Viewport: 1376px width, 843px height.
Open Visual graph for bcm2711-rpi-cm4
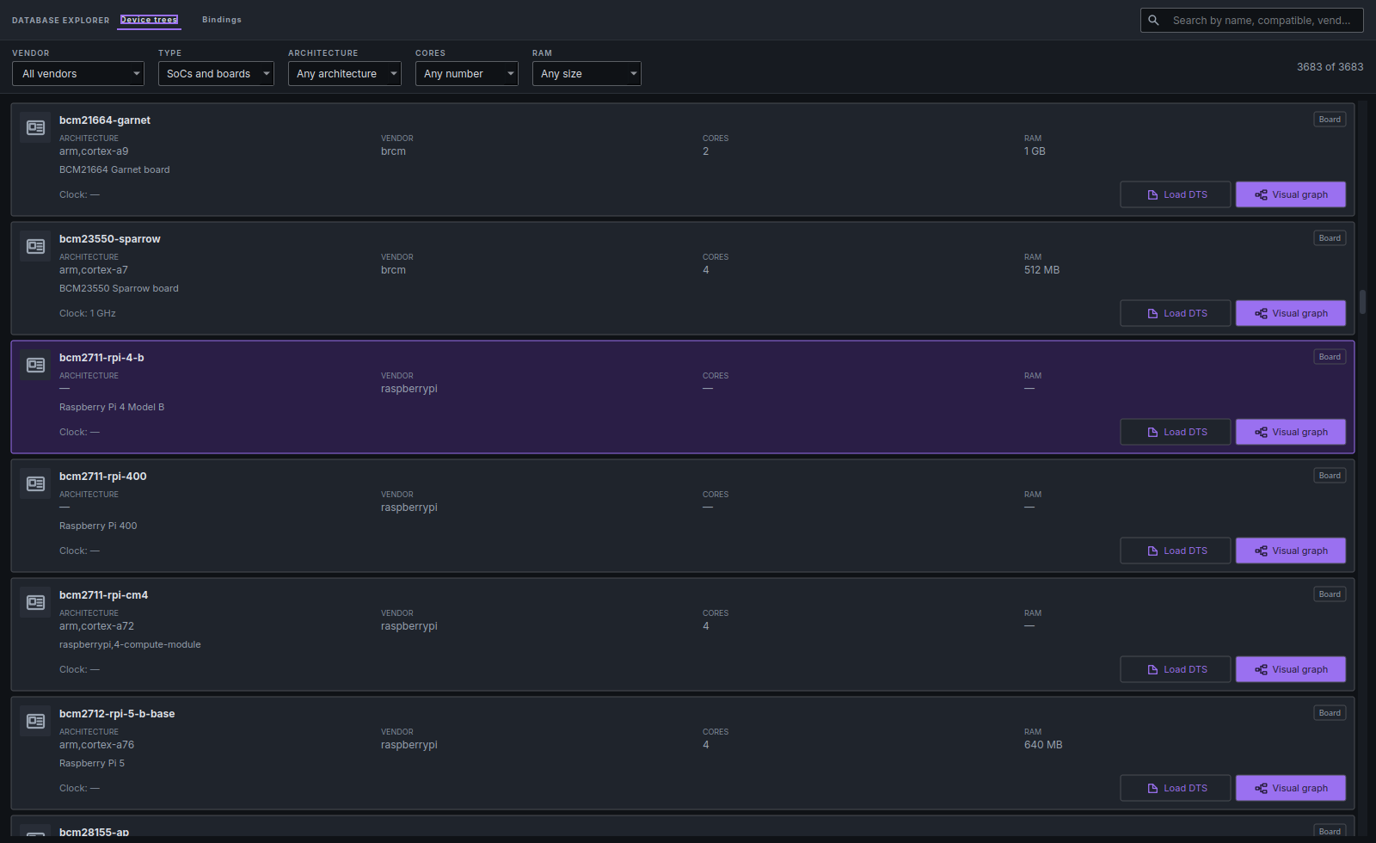(1291, 669)
